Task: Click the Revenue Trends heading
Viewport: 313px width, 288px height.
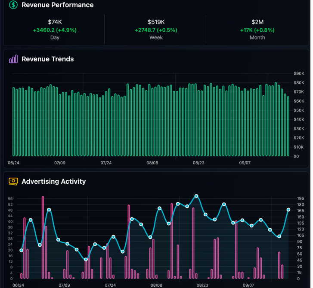Action: 48,59
